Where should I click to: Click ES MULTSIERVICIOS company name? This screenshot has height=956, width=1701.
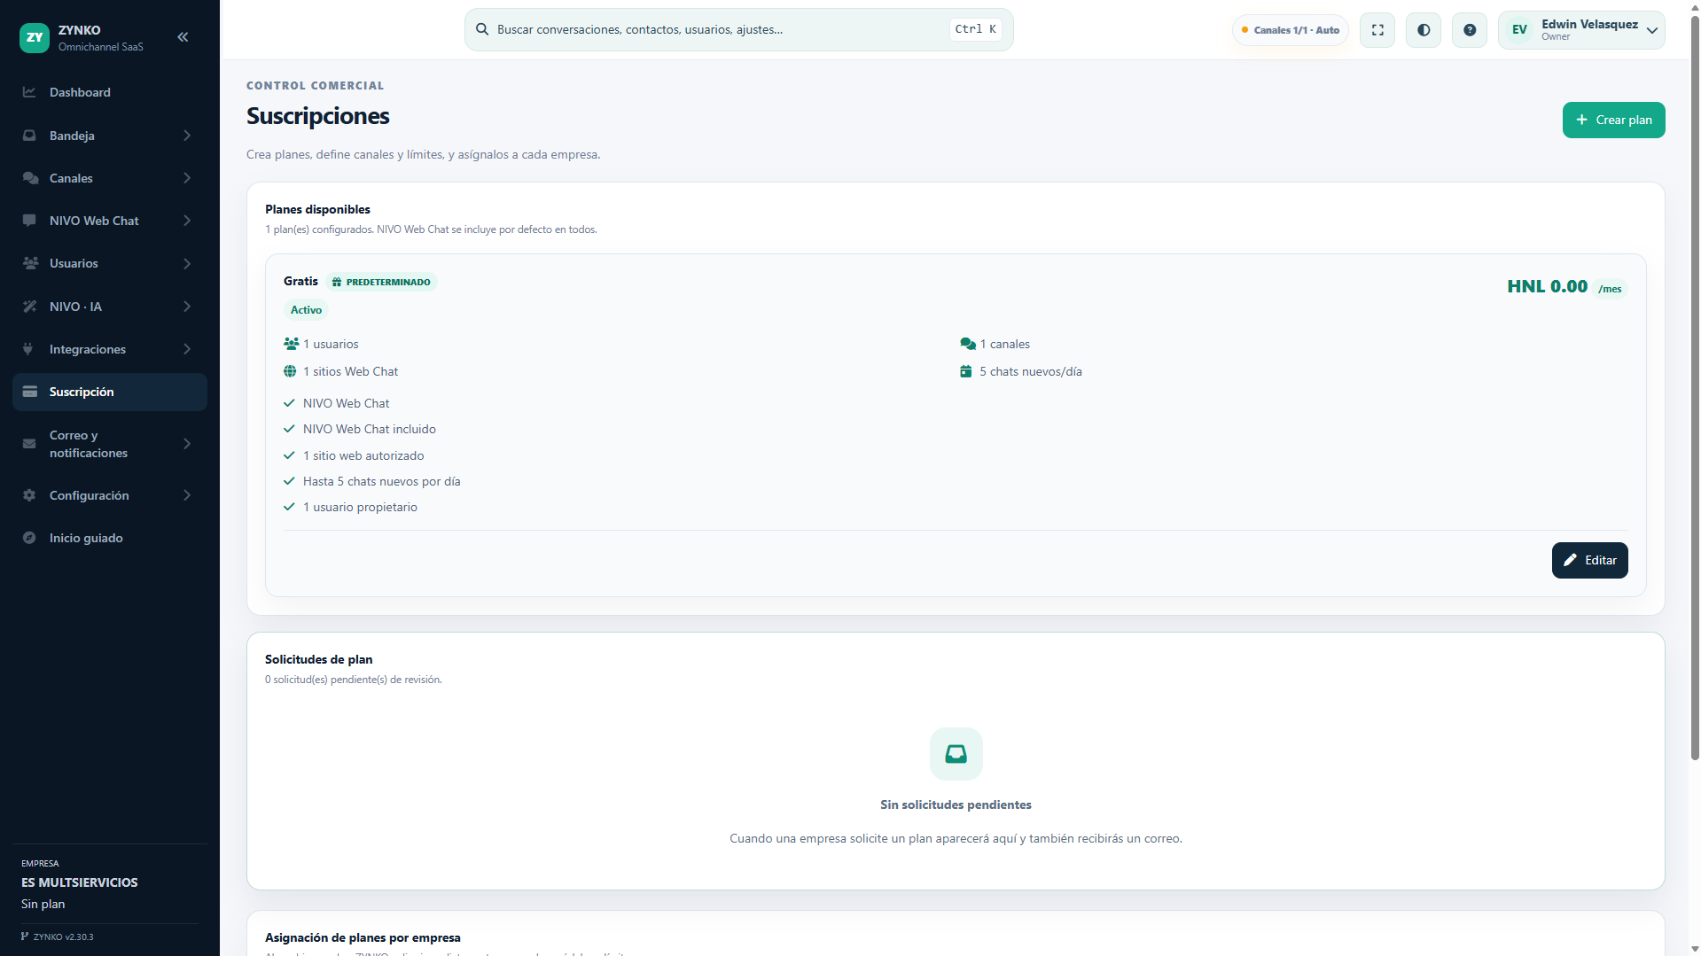click(80, 882)
